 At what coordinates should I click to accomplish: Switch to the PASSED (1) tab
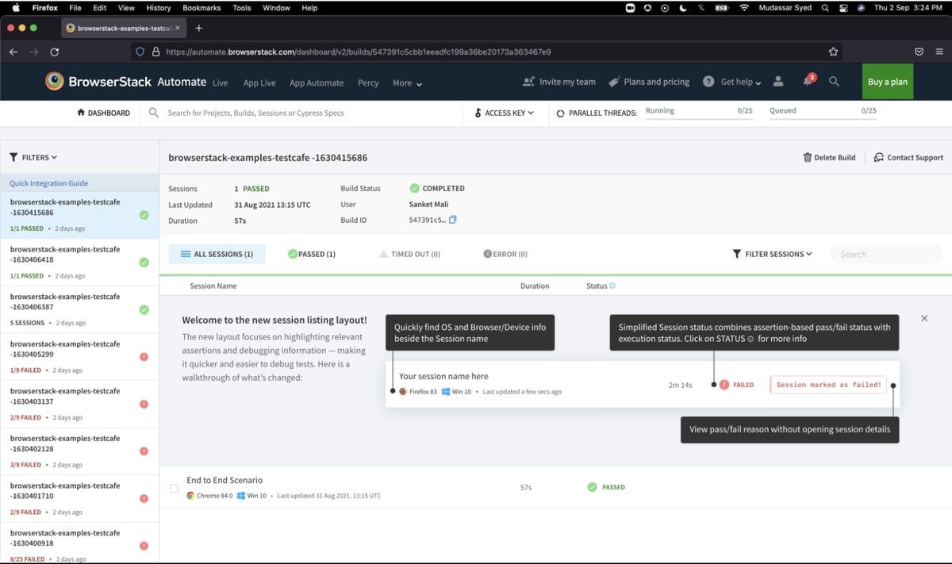[x=312, y=254]
